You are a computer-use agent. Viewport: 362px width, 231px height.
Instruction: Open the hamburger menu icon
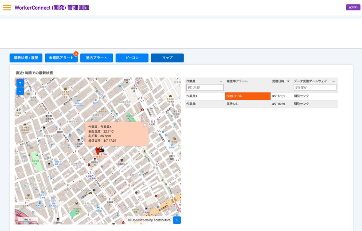pyautogui.click(x=7, y=7)
